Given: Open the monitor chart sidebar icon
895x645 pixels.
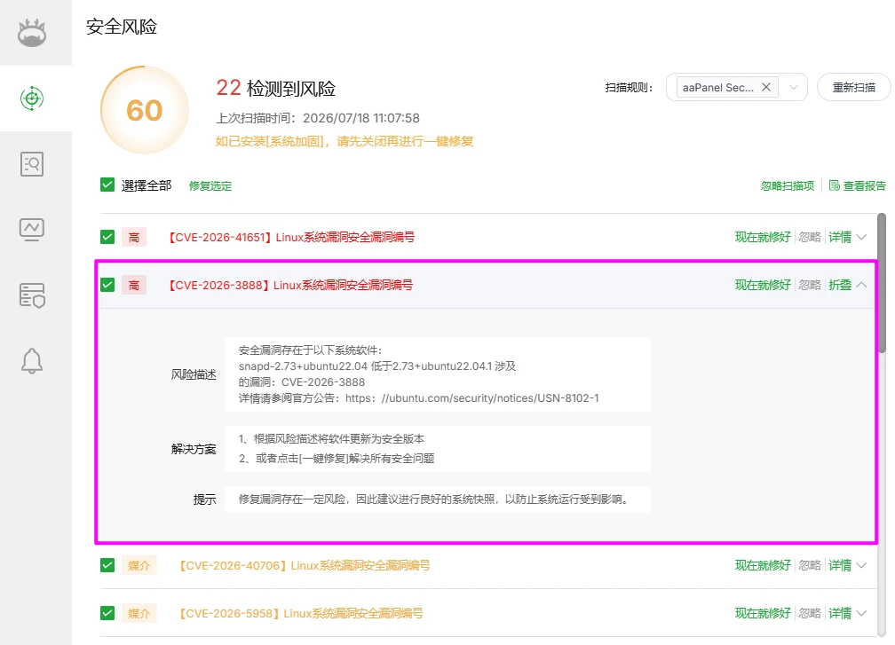Looking at the screenshot, I should pos(32,229).
